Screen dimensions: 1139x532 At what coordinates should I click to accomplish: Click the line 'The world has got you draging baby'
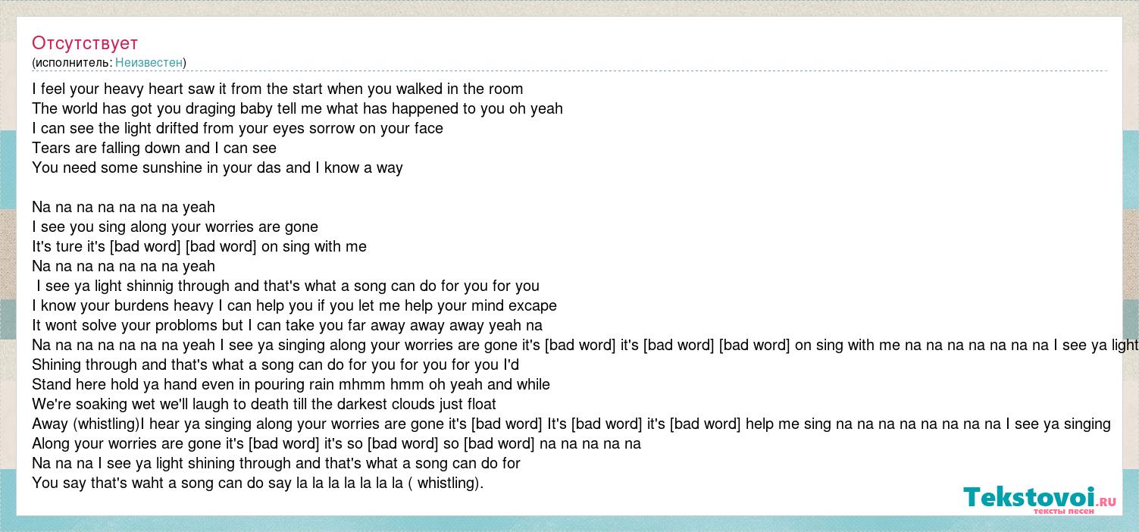[298, 109]
